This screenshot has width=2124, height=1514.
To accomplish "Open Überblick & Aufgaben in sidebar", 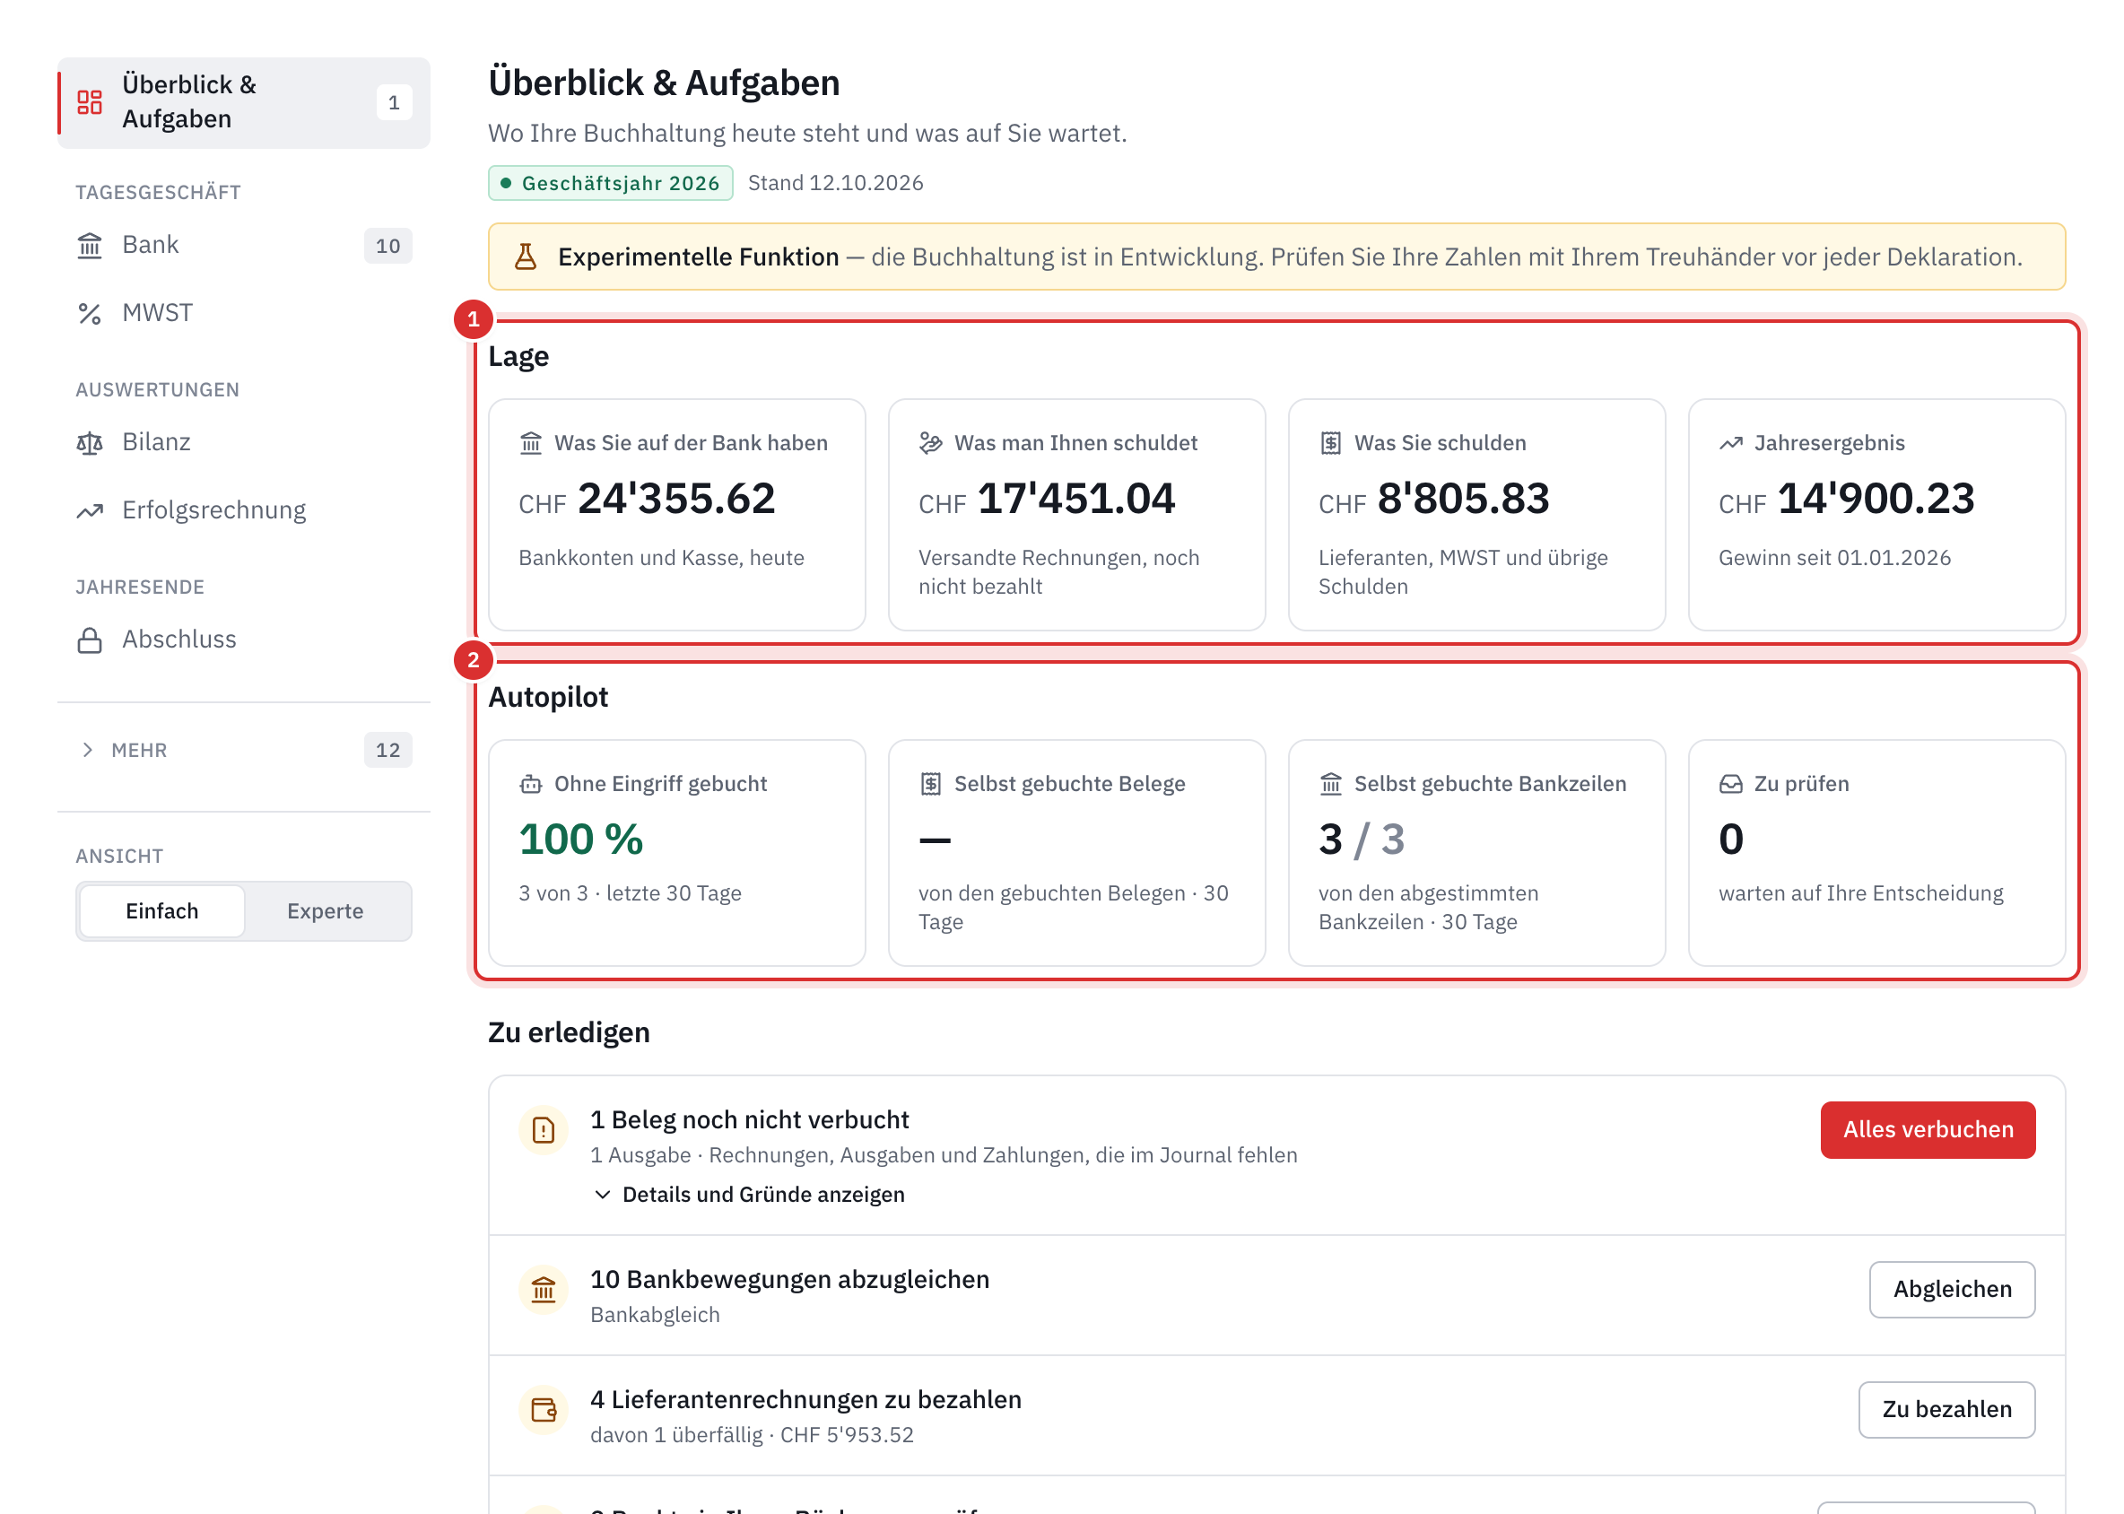I will click(244, 102).
